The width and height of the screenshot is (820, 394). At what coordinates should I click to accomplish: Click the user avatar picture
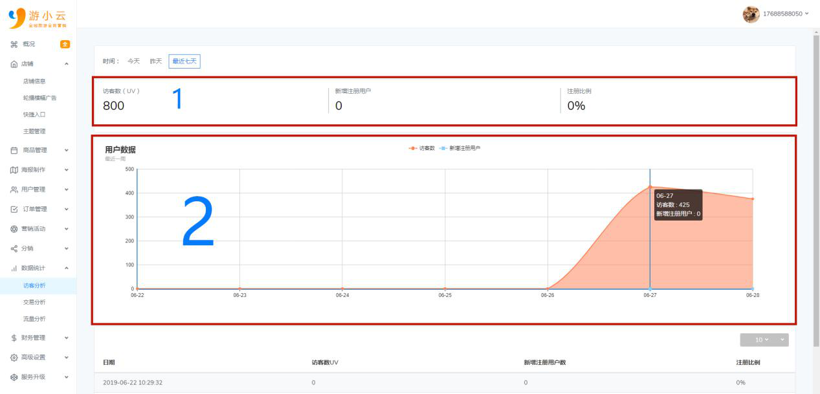751,14
